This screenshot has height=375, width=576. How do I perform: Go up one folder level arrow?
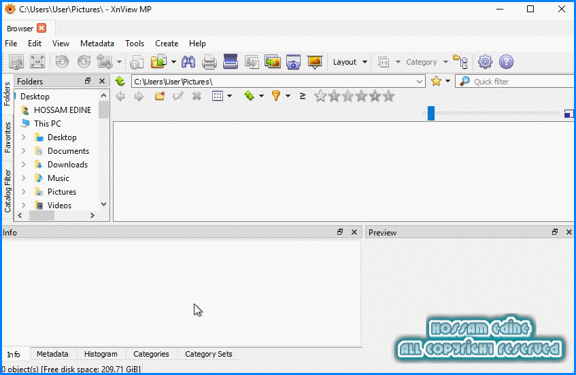coord(120,81)
